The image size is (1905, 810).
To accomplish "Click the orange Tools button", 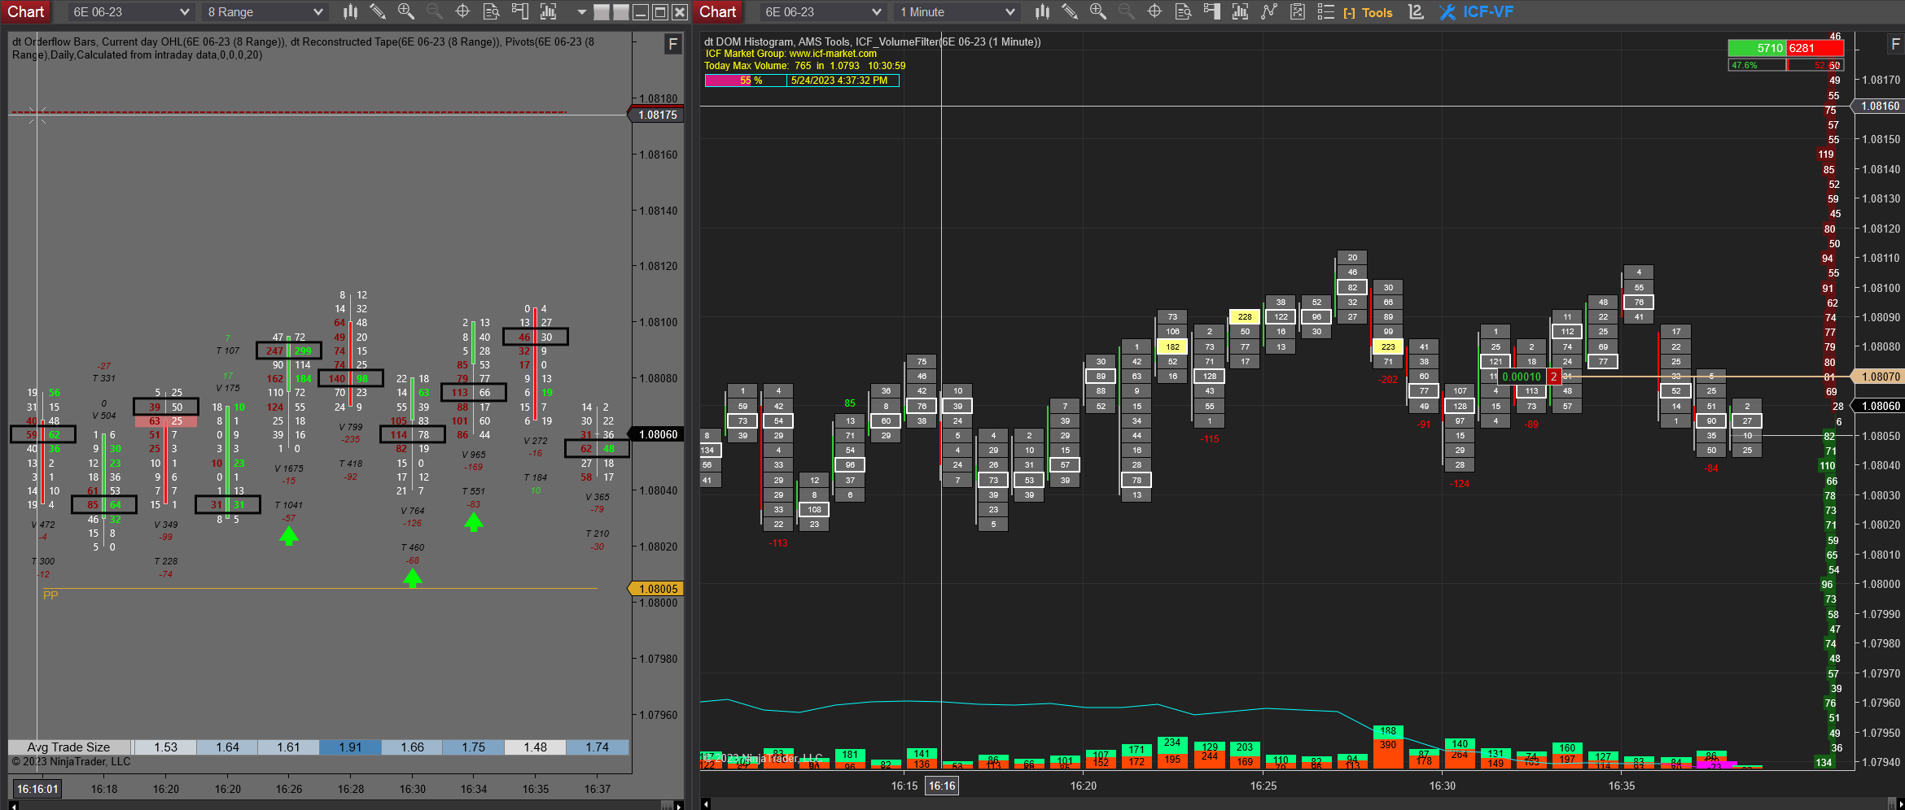I will click(x=1369, y=13).
